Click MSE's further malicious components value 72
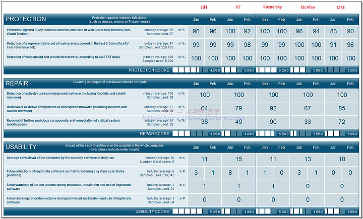 click(342, 122)
